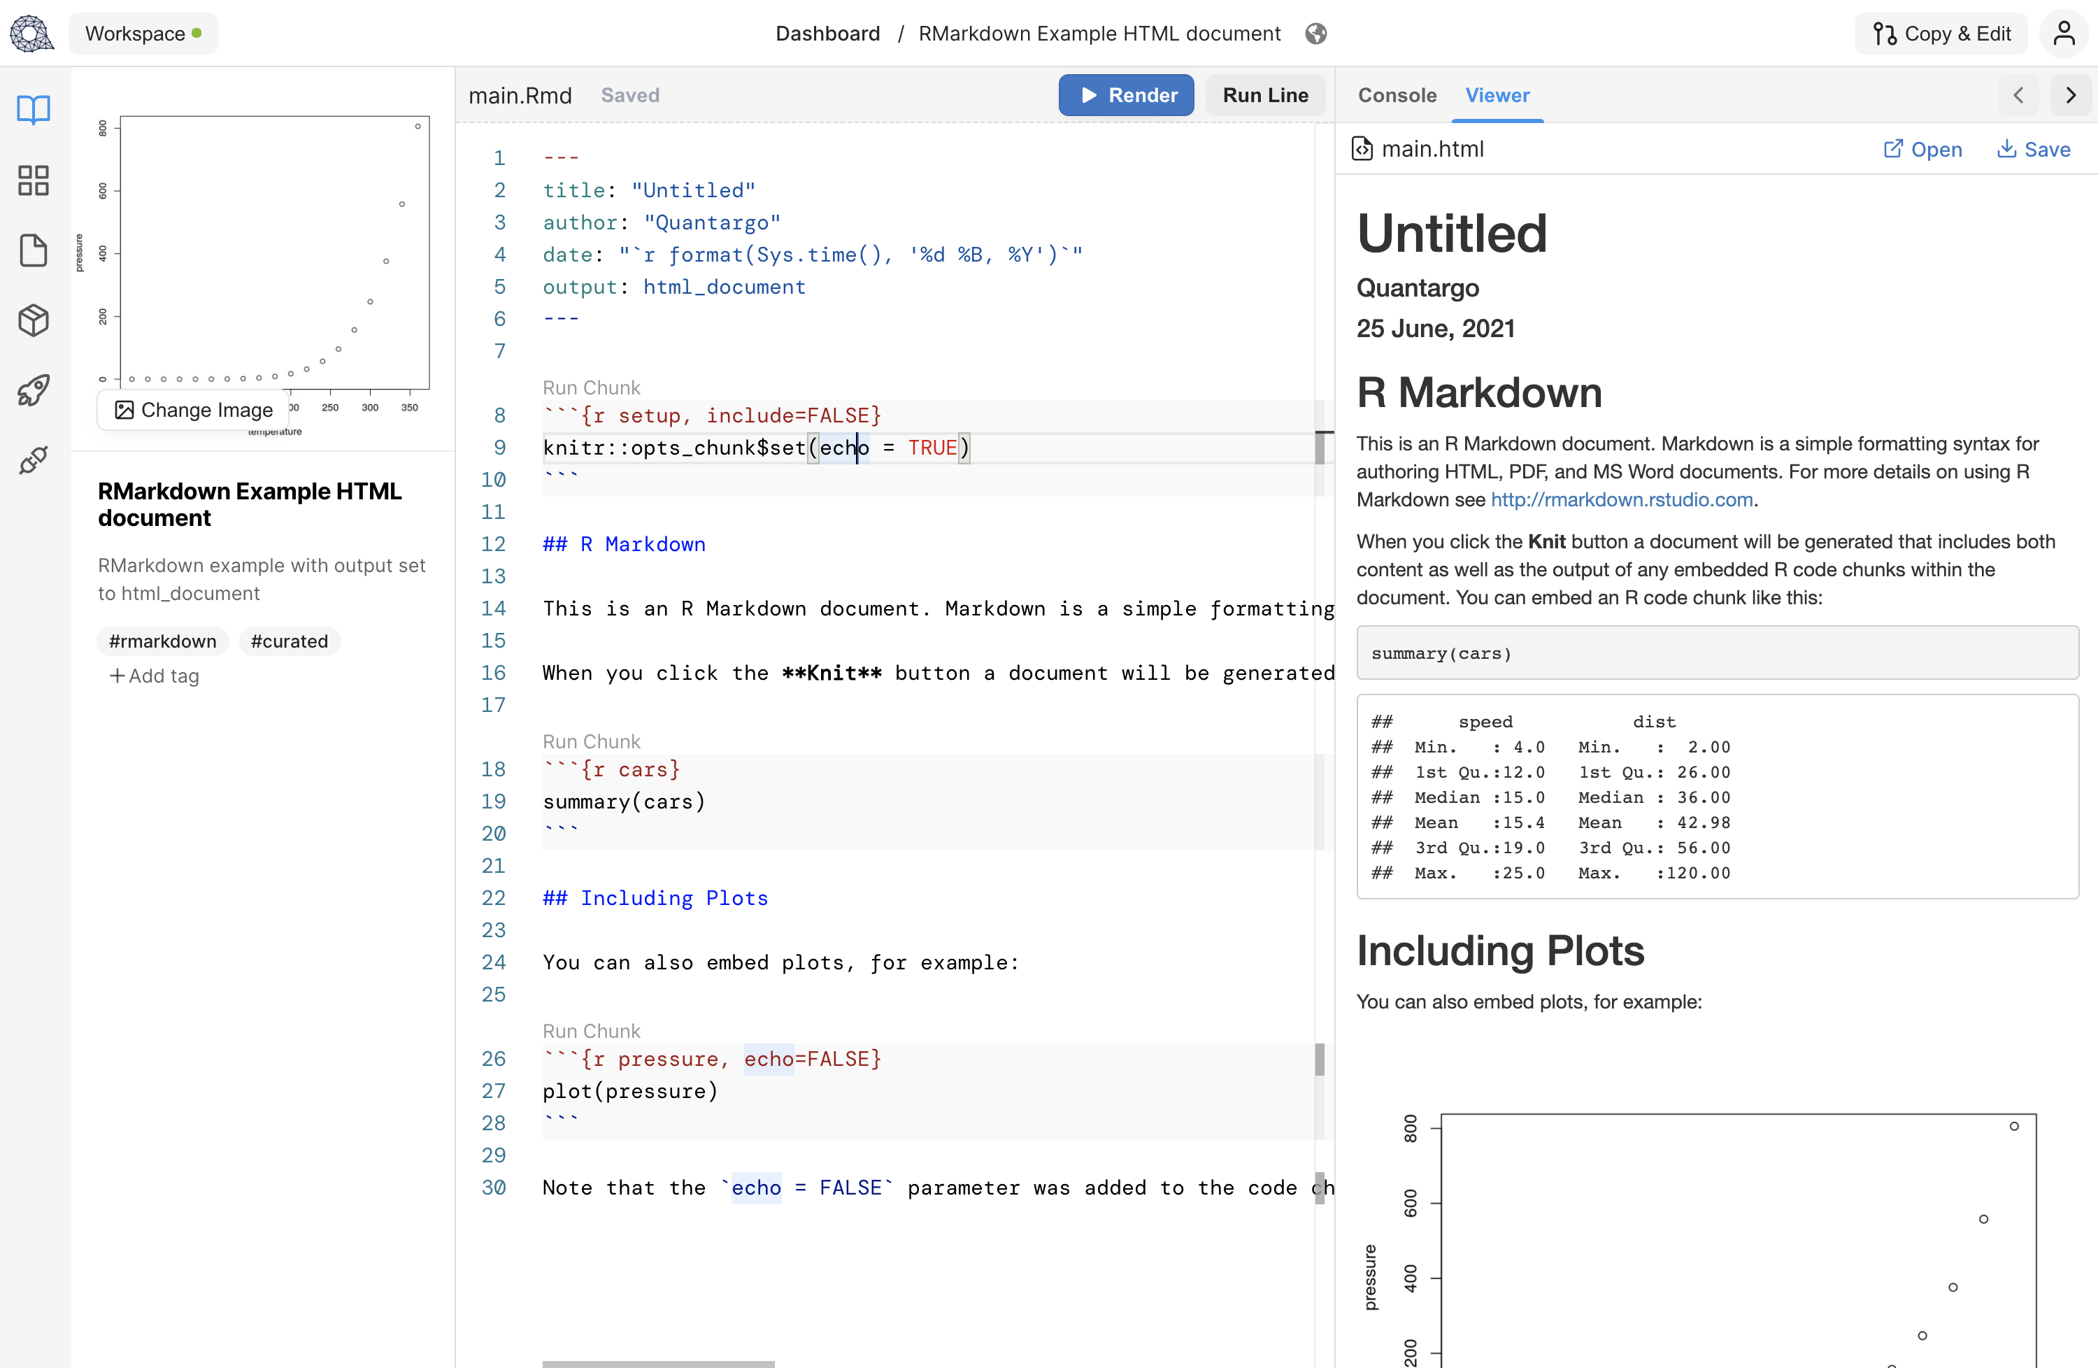The image size is (2098, 1368).
Task: Click the user profile icon
Action: [x=2064, y=32]
